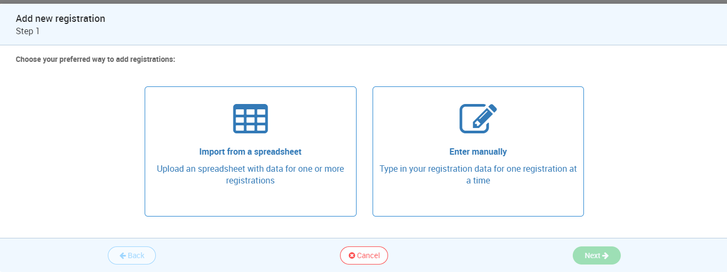727x272 pixels.
Task: Click the Step 1 label
Action: point(28,31)
